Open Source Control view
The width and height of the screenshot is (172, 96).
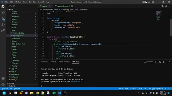click(3, 19)
